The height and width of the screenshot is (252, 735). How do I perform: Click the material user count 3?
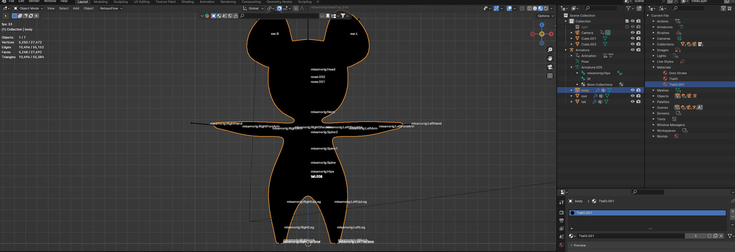click(695, 236)
